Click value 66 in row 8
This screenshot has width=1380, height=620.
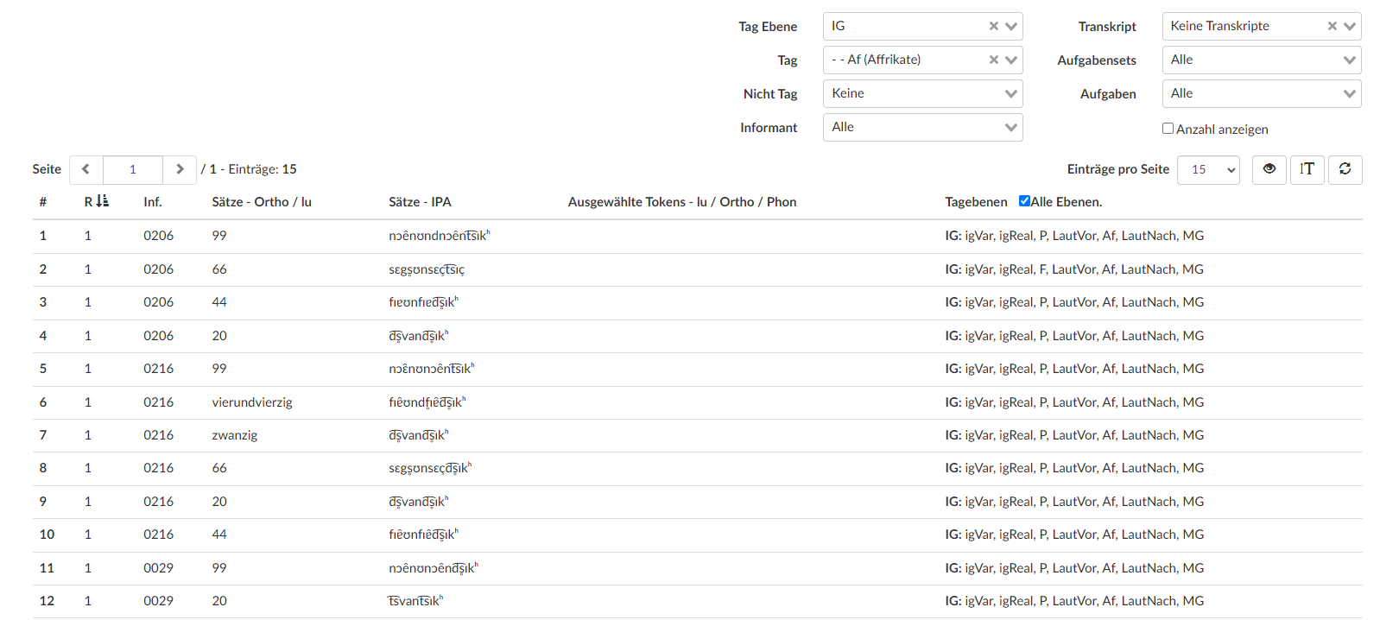tap(219, 468)
